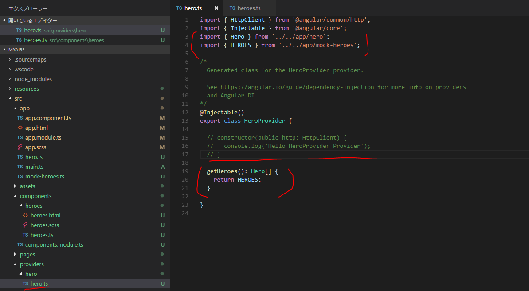Close the hero.ts editor tab
The height and width of the screenshot is (291, 529).
pos(216,8)
